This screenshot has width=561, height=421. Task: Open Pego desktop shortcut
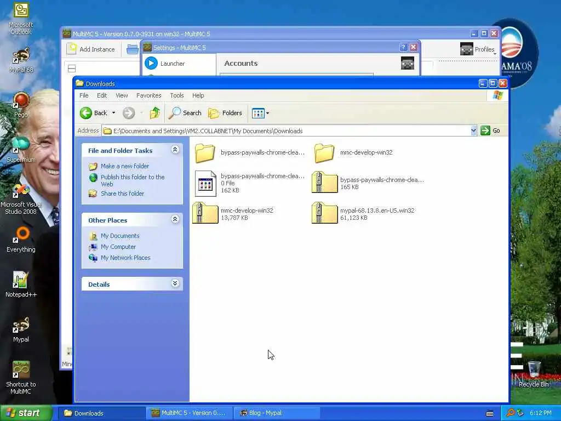[21, 105]
